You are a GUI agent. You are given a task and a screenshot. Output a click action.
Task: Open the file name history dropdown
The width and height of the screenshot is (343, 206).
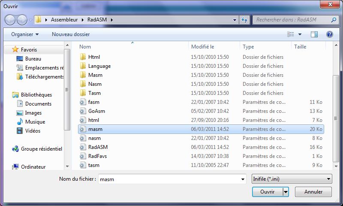(x=243, y=179)
